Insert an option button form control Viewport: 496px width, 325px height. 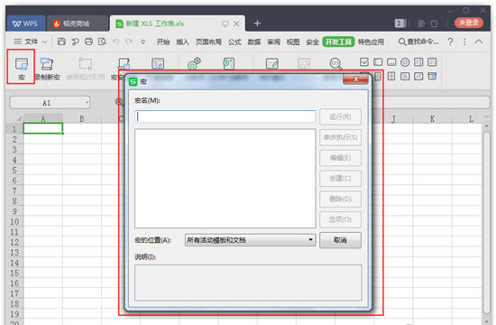(405, 62)
